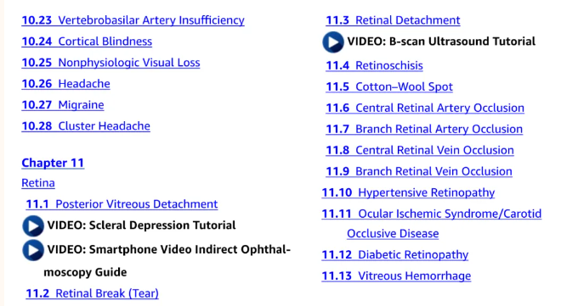This screenshot has width=578, height=306.
Task: Select the 11.12 Diabetic Retinopathy link
Action: pyautogui.click(x=395, y=255)
